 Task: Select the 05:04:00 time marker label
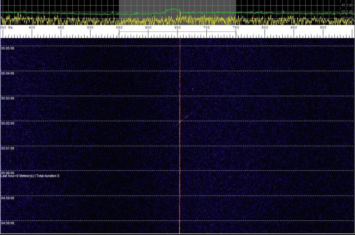(x=8, y=73)
